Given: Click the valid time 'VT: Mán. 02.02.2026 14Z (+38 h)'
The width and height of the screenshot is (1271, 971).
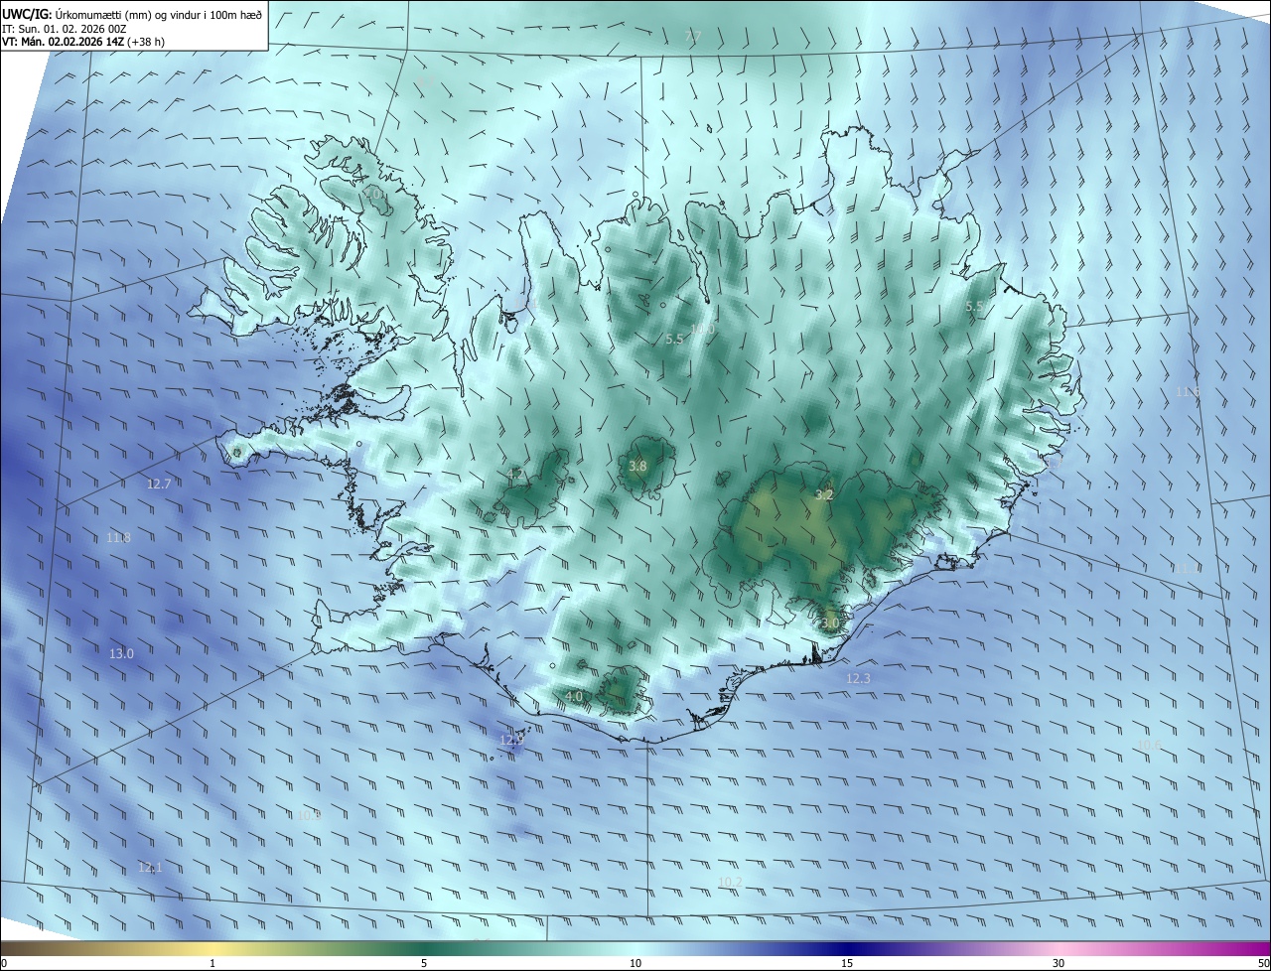Looking at the screenshot, I should point(82,43).
